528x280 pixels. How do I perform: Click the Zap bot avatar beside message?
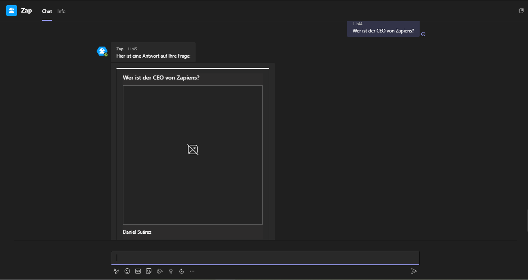coord(101,51)
